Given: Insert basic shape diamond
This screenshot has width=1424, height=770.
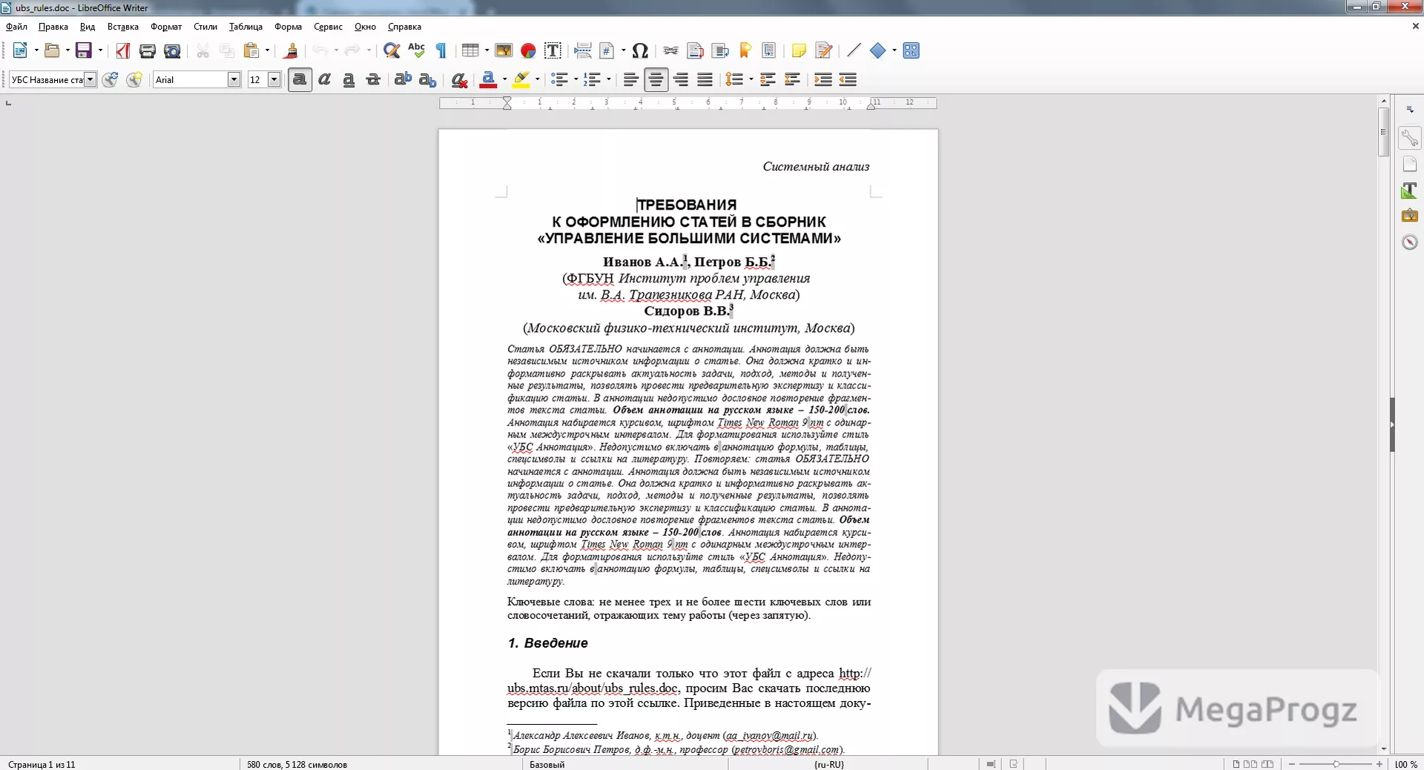Looking at the screenshot, I should click(x=878, y=50).
